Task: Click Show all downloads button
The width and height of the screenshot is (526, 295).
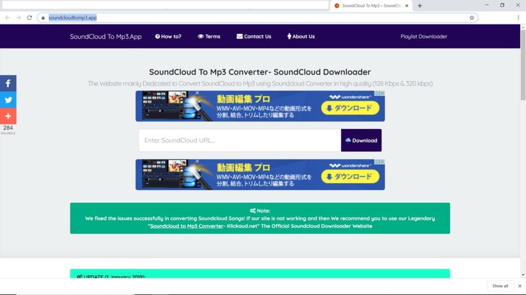Action: click(x=500, y=286)
